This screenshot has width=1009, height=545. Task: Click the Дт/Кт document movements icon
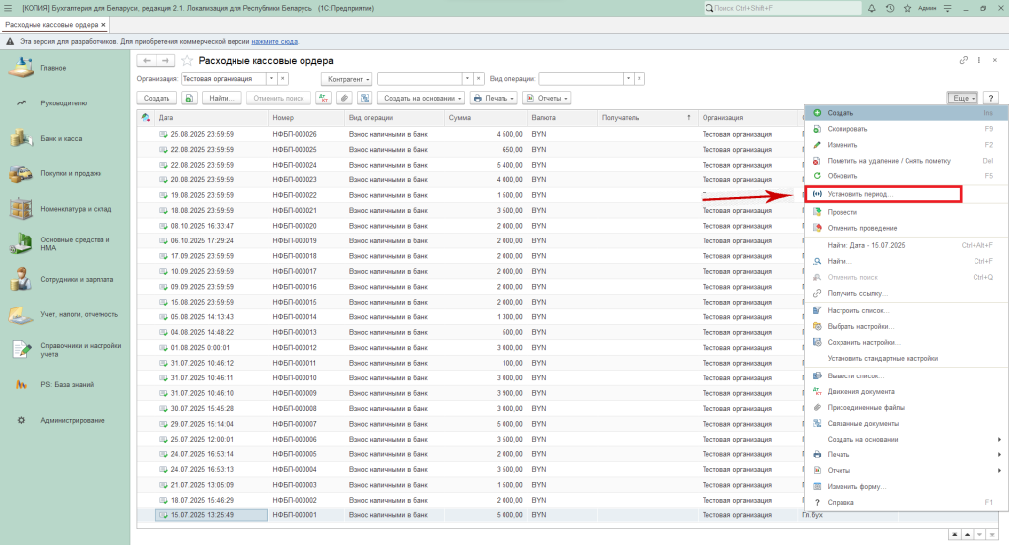tap(323, 98)
